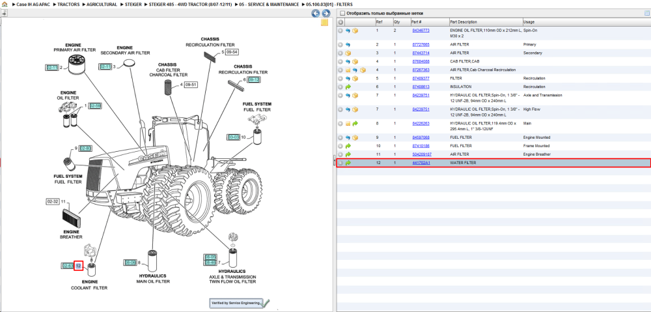Open figure reference 08-05 by Twin Flow Filter
The width and height of the screenshot is (651, 312).
pos(210,257)
